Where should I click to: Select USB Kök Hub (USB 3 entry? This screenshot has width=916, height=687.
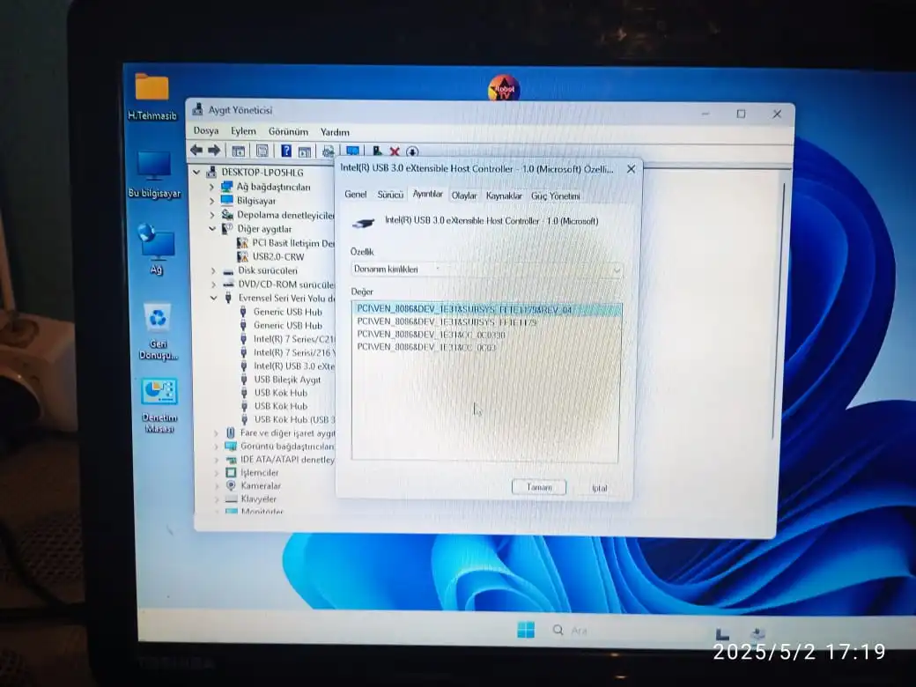click(287, 419)
